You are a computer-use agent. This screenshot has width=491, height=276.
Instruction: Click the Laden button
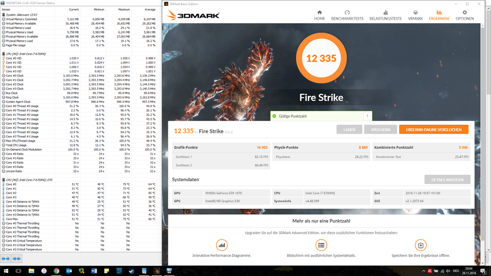[x=349, y=130]
